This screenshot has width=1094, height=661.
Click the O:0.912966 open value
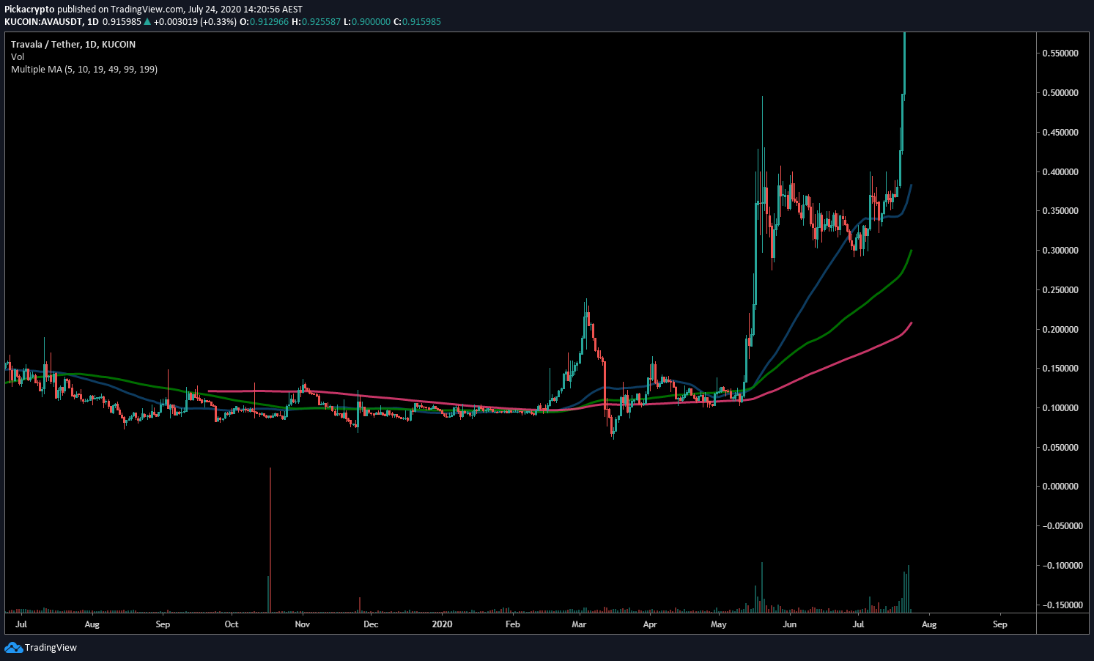click(x=265, y=22)
